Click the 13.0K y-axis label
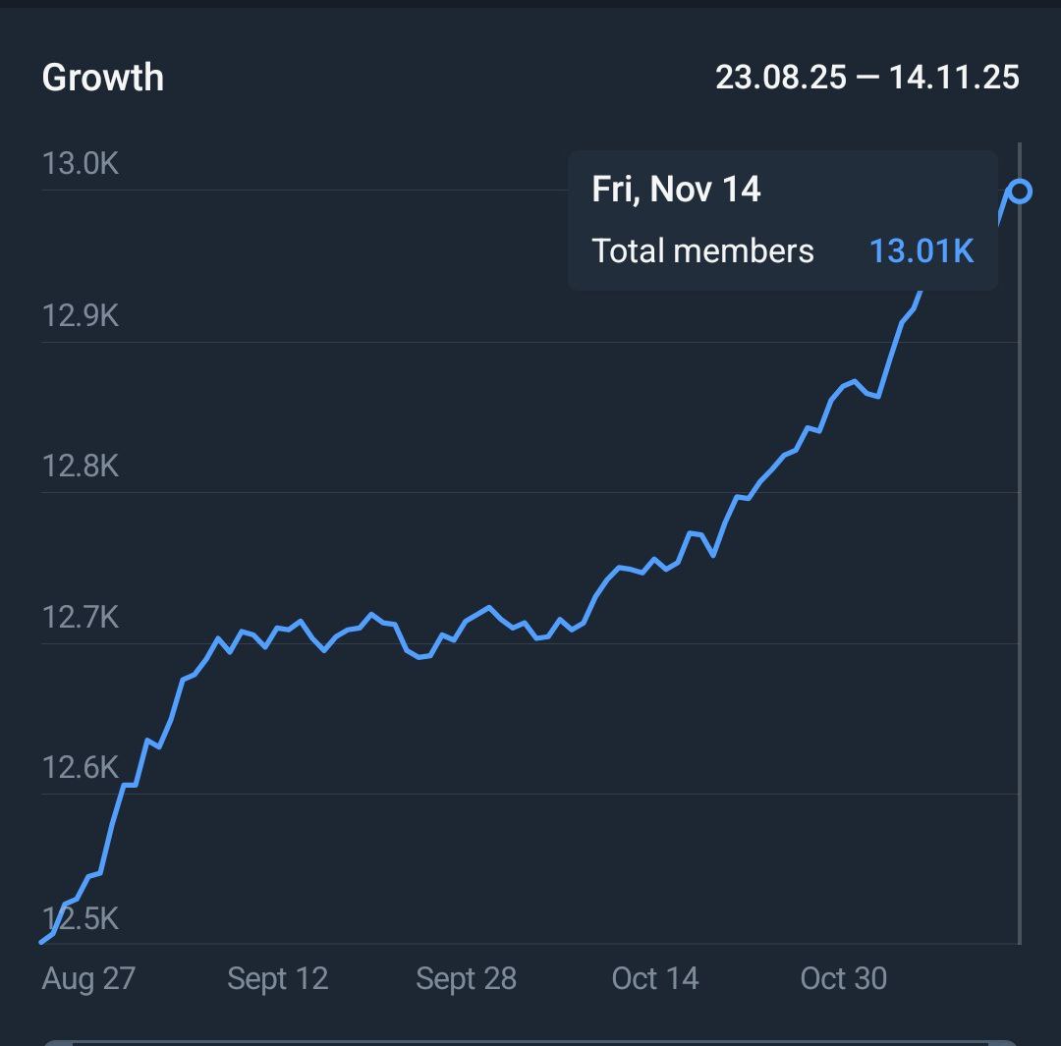The height and width of the screenshot is (1046, 1061). click(x=81, y=163)
